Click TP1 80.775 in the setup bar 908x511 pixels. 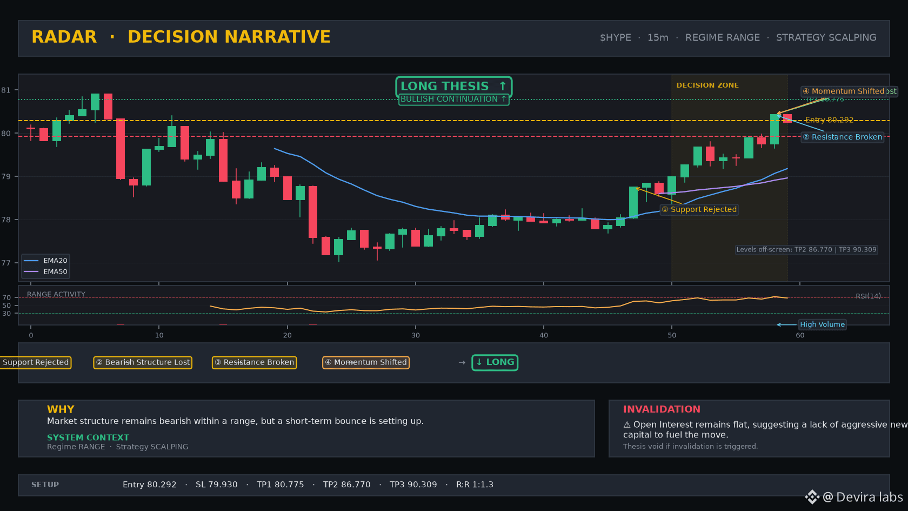click(281, 485)
